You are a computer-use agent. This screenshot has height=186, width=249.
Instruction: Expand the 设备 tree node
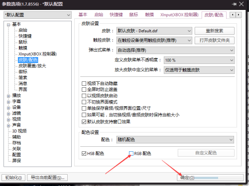tap(8, 108)
